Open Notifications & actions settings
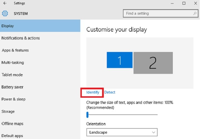 (40, 38)
